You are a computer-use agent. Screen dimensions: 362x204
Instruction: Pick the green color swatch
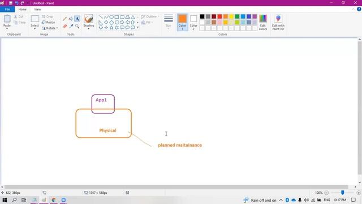point(237,16)
